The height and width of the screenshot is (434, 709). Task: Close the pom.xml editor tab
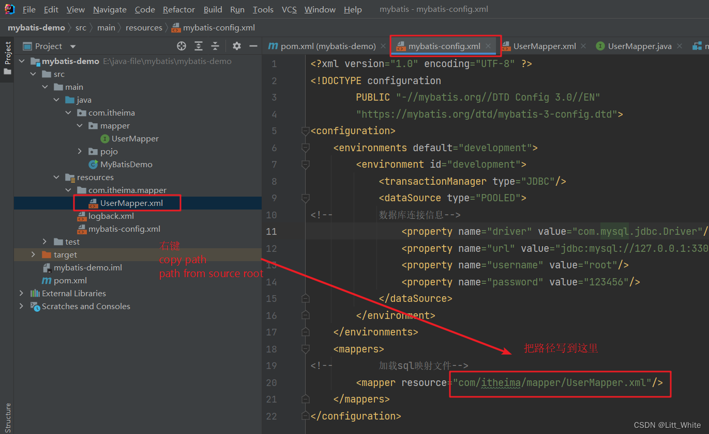383,46
